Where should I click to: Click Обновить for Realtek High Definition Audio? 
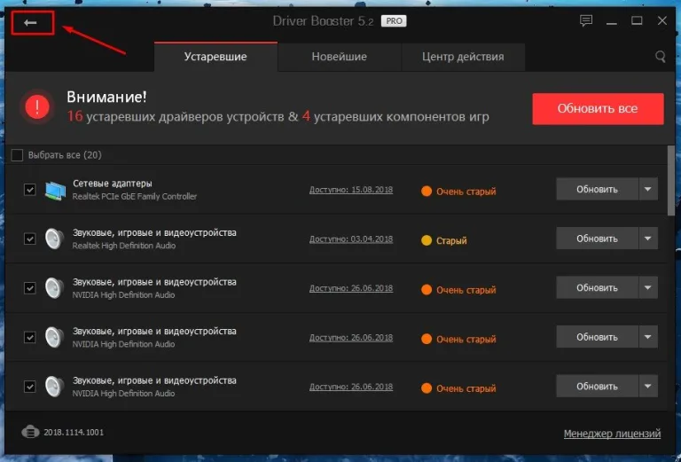tap(597, 239)
